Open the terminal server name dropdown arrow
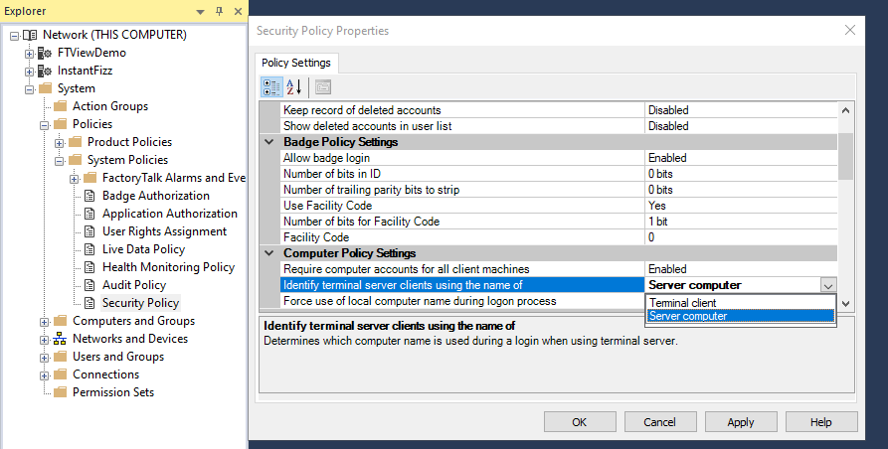This screenshot has height=449, width=888. point(828,285)
